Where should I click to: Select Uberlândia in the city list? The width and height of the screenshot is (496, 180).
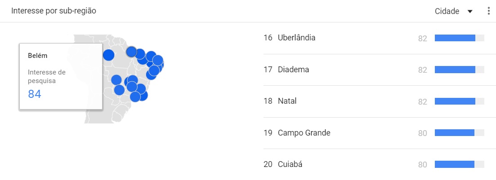pyautogui.click(x=296, y=38)
